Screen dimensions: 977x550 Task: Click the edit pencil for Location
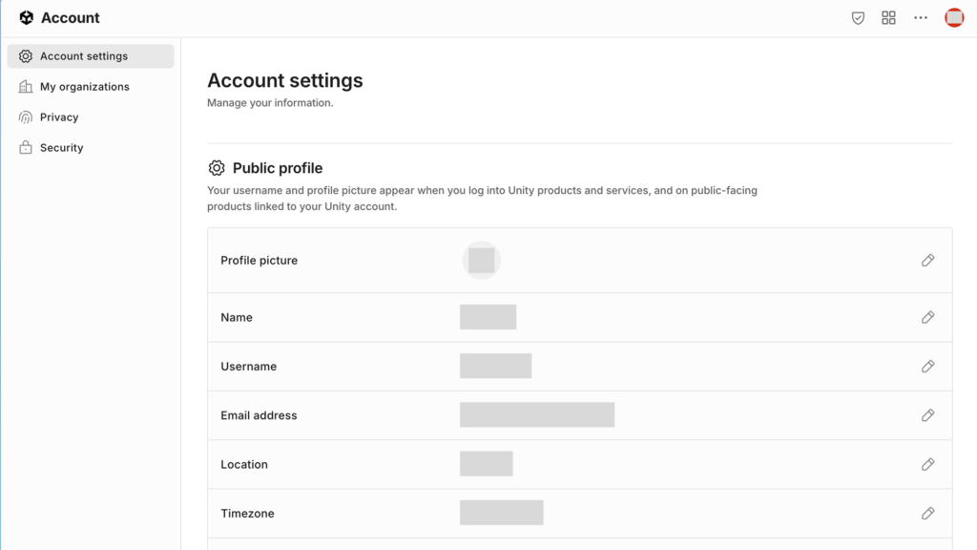coord(927,465)
